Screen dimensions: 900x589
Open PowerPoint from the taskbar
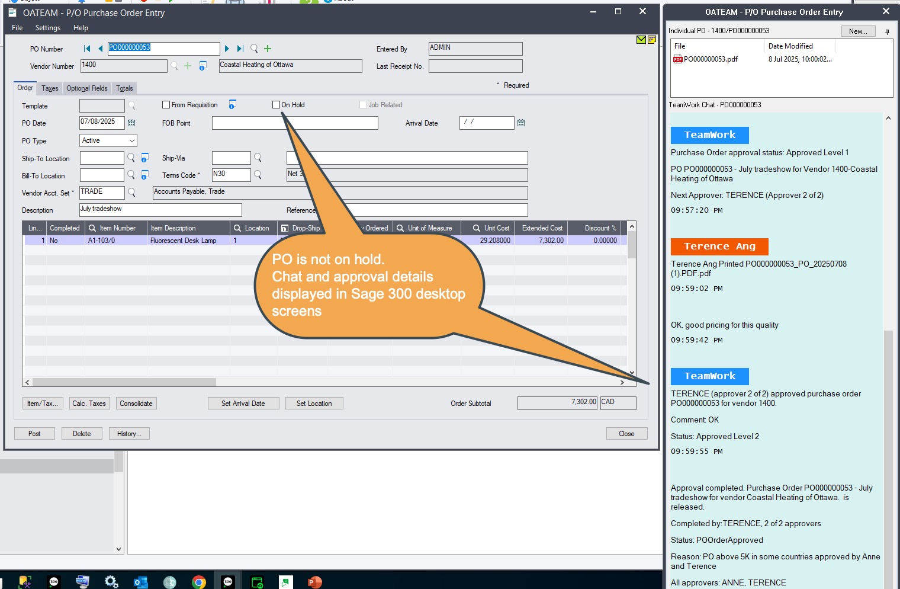pos(314,582)
